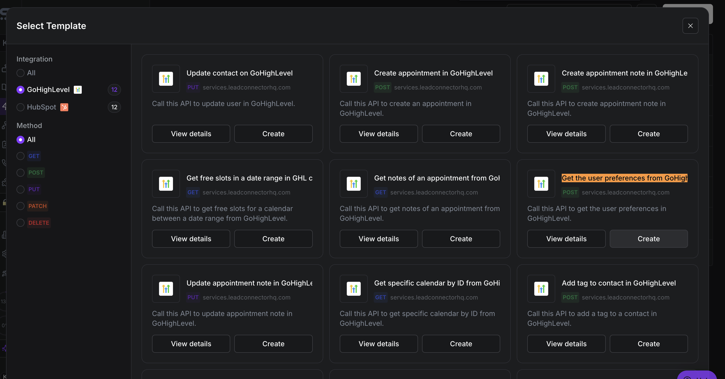
Task: Click the logo on Get specific calendar by ID card
Action: (x=353, y=289)
